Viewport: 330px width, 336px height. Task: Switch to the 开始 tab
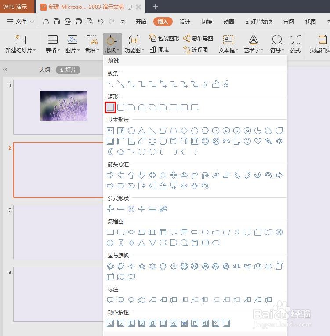[x=141, y=22]
